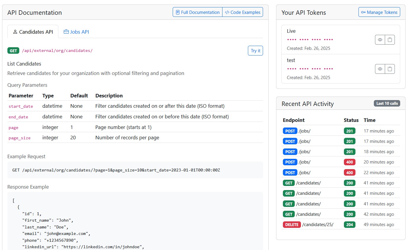
Task: Click the Parameter column header
Action: pyautogui.click(x=21, y=96)
